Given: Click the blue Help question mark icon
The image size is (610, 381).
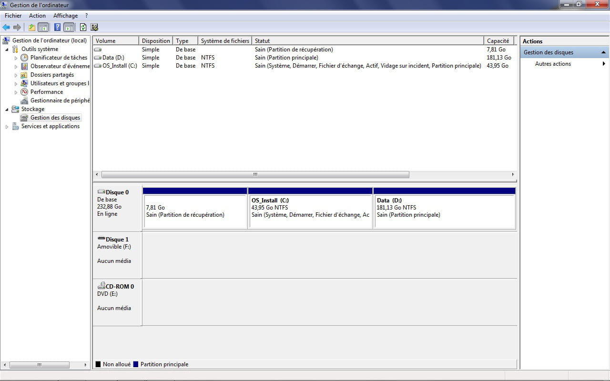Looking at the screenshot, I should (57, 27).
